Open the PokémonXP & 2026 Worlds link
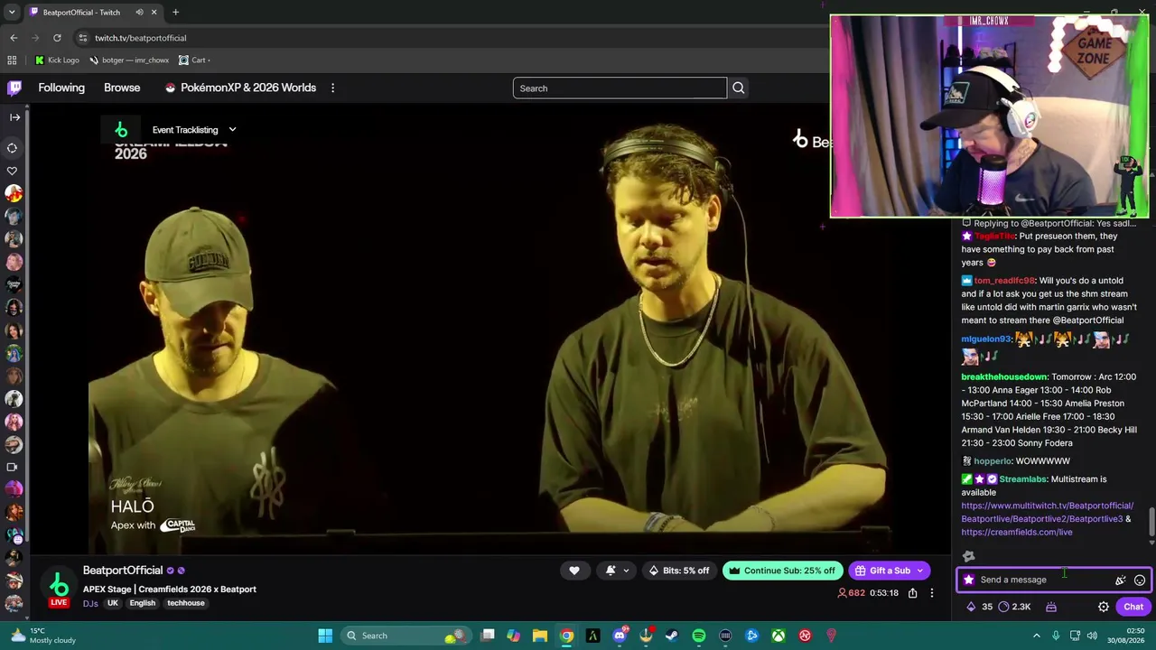 pyautogui.click(x=240, y=88)
